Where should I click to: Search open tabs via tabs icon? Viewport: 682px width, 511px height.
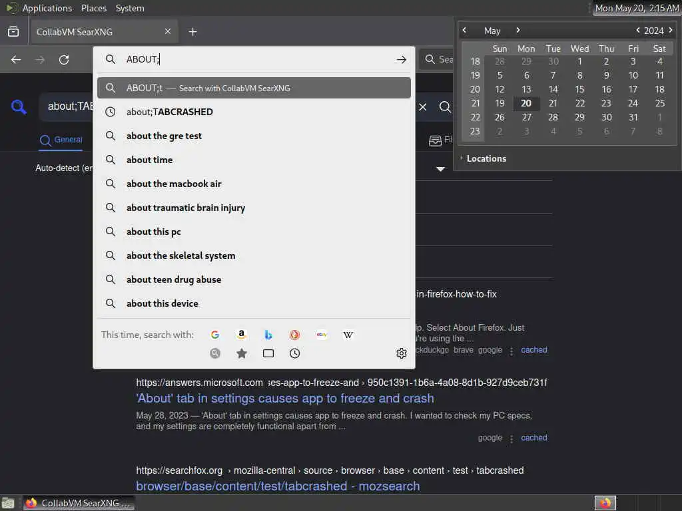268,353
